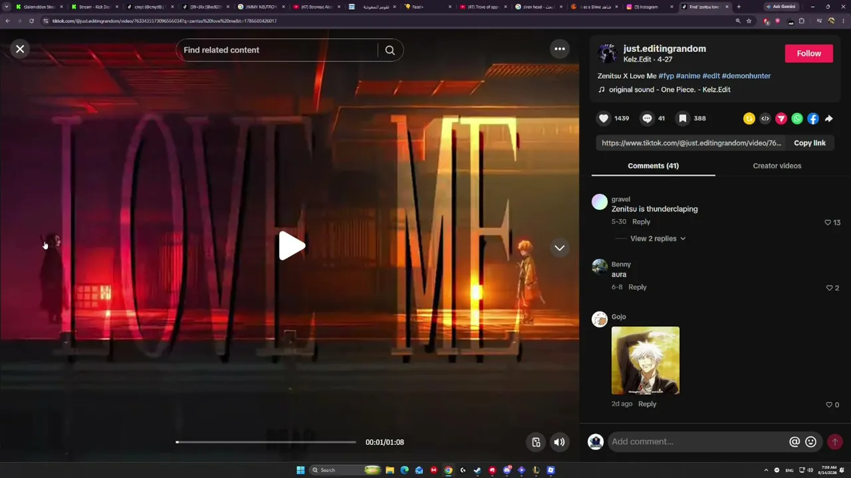Switch to the Creator videos tab
This screenshot has height=478, width=851.
coord(777,166)
